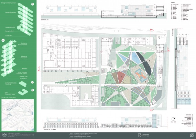The width and height of the screenshot is (196, 139).
Task: Click the north arrow compass symbol
Action: [173, 119]
